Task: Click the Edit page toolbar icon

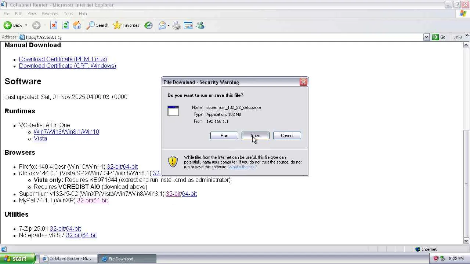Action: click(188, 25)
